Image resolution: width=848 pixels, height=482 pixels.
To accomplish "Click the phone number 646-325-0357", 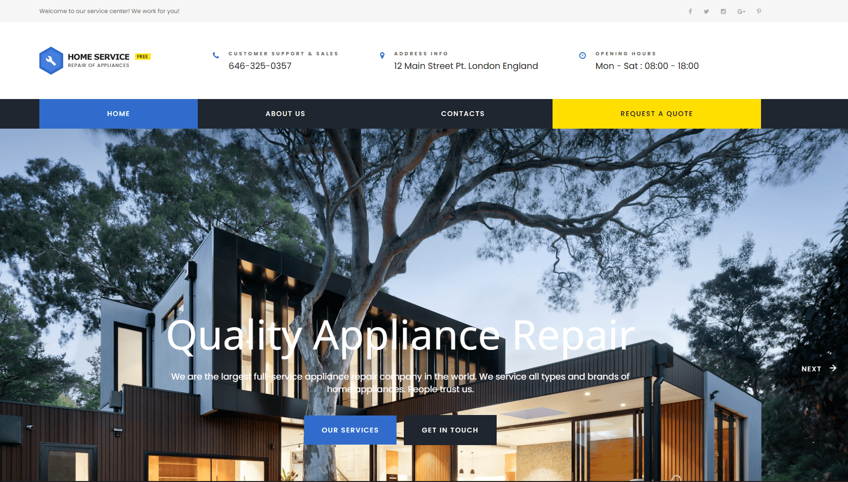I will (260, 66).
